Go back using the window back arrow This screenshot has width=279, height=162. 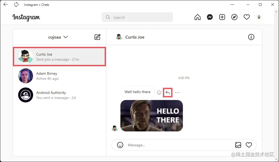click(x=6, y=5)
